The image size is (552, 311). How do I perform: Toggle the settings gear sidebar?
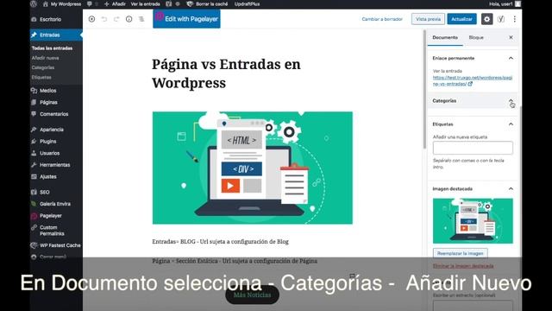(486, 19)
